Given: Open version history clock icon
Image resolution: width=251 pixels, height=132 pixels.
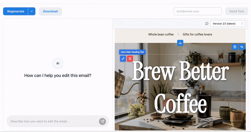Looking at the screenshot, I should [x=207, y=24].
